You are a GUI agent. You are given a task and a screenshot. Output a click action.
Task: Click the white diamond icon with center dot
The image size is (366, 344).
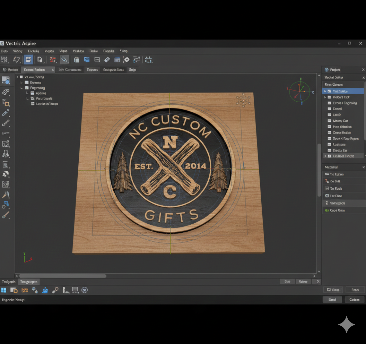(127, 60)
